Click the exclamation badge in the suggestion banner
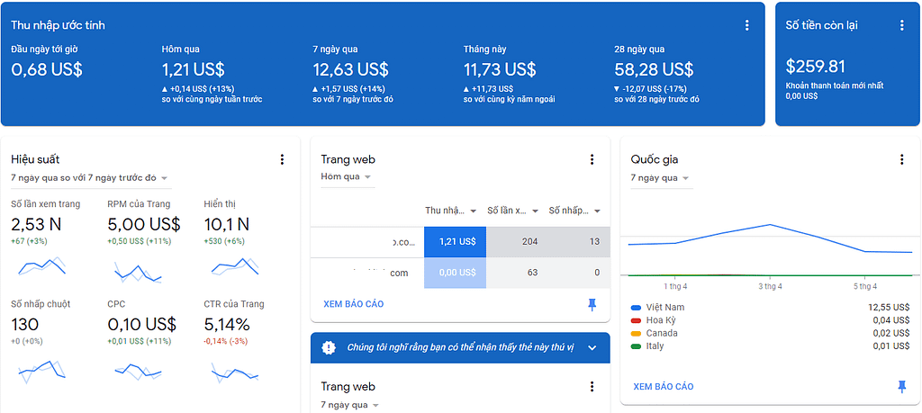 point(329,347)
